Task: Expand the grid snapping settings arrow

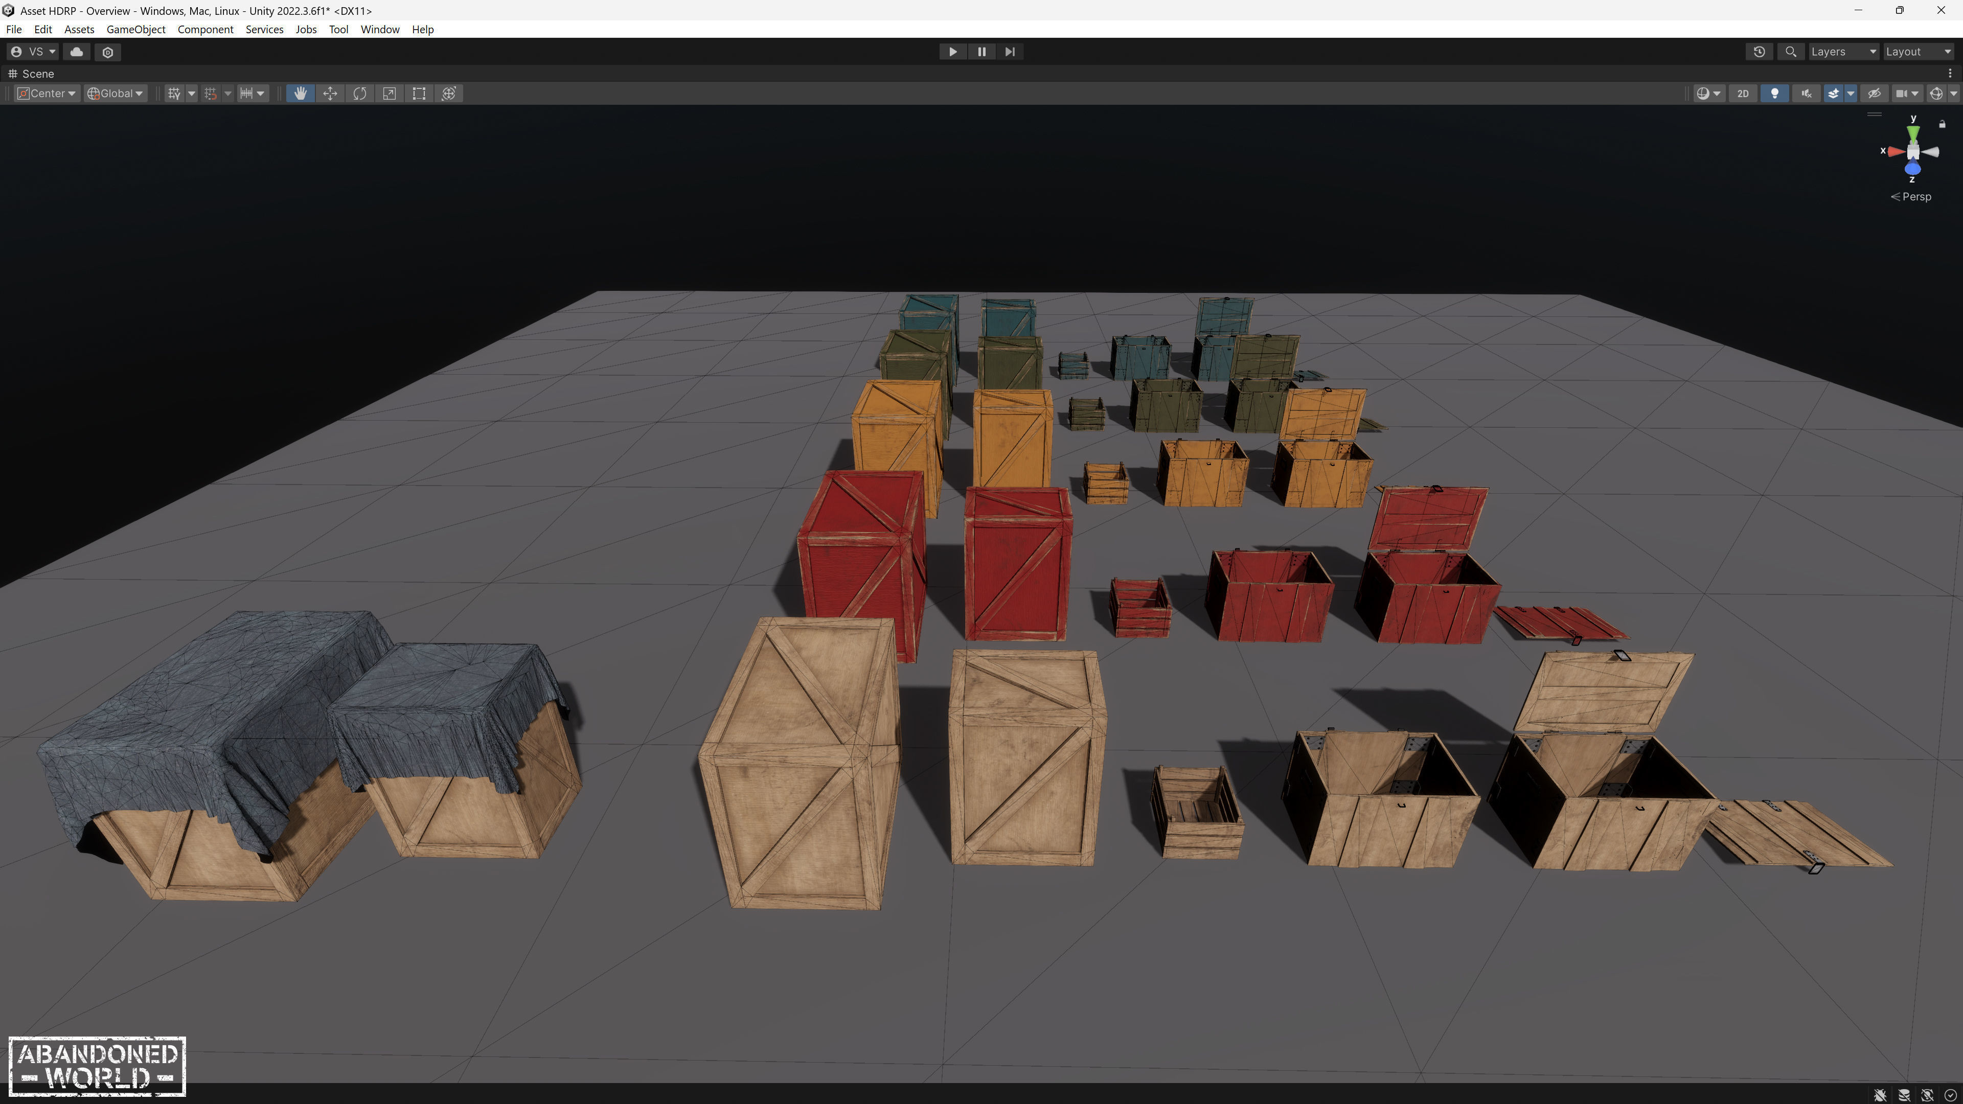Action: coord(227,93)
